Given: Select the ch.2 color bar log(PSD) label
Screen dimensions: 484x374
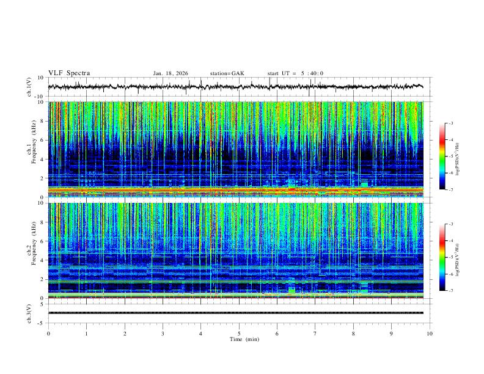Looking at the screenshot, I should tap(457, 260).
